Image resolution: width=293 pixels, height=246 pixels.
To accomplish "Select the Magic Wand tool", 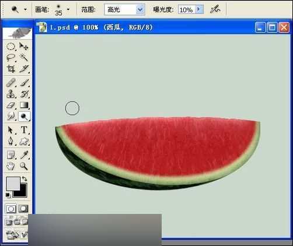I will 24,58.
